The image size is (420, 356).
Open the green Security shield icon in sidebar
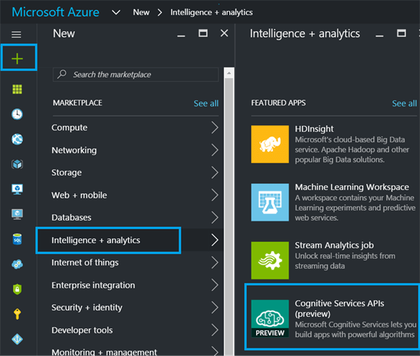coord(17,289)
